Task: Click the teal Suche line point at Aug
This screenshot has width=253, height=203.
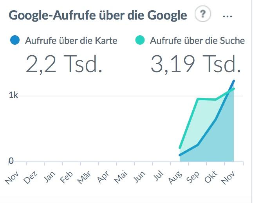Action: 180,148
